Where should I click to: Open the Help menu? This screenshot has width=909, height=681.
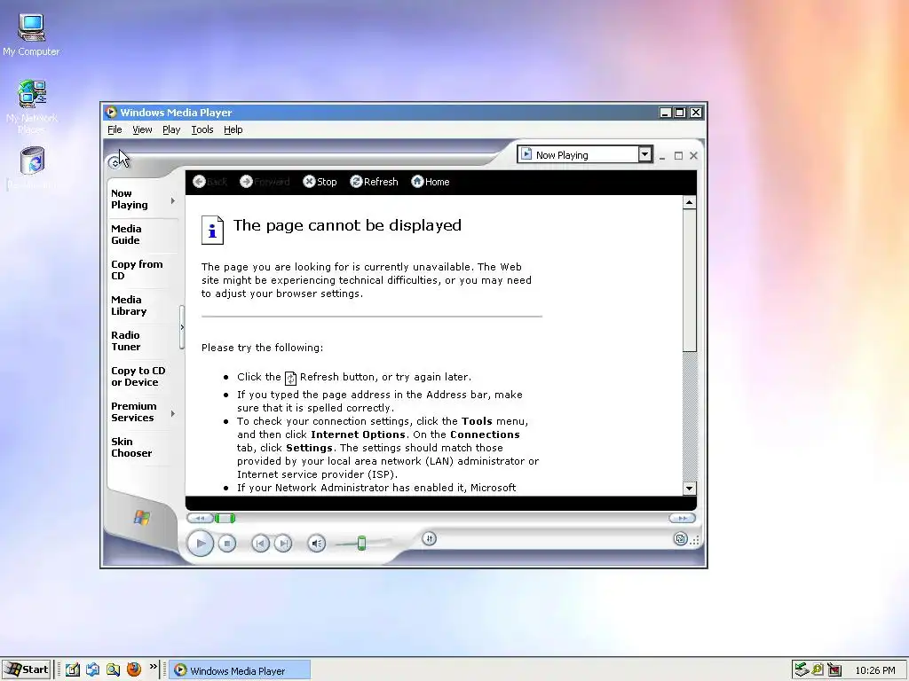click(x=233, y=129)
